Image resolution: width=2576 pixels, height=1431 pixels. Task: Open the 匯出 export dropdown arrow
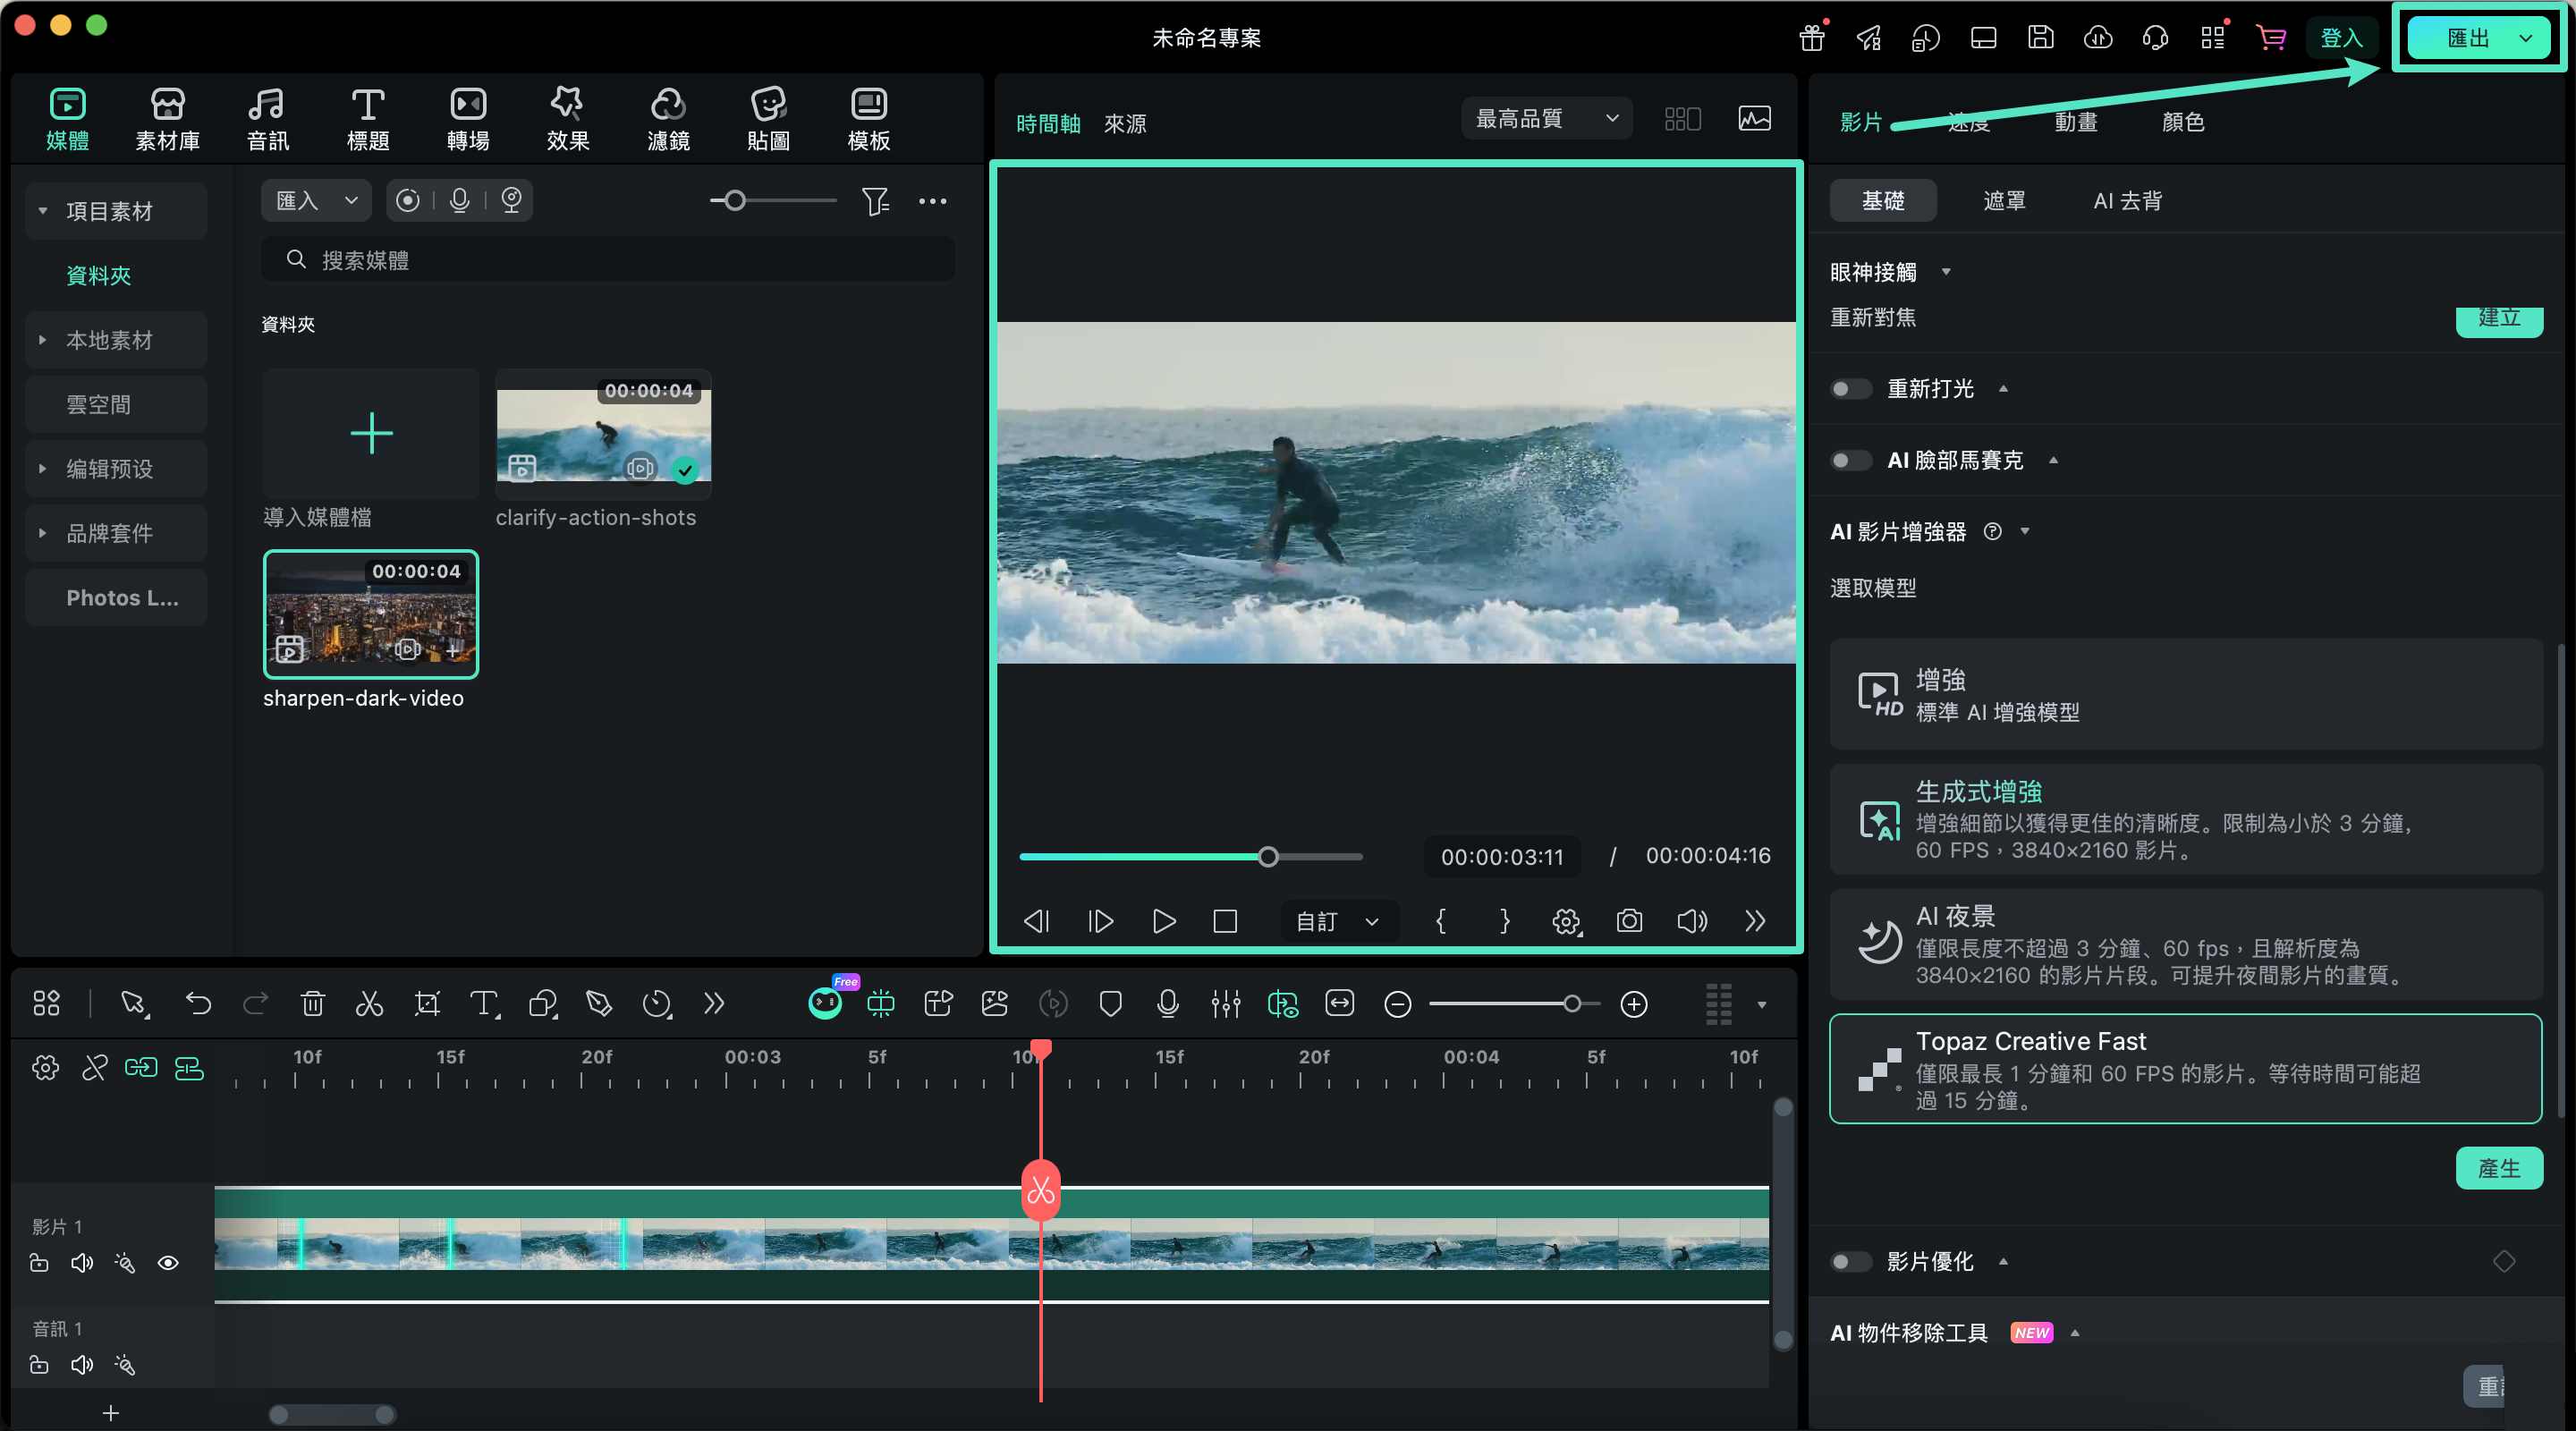[2525, 38]
